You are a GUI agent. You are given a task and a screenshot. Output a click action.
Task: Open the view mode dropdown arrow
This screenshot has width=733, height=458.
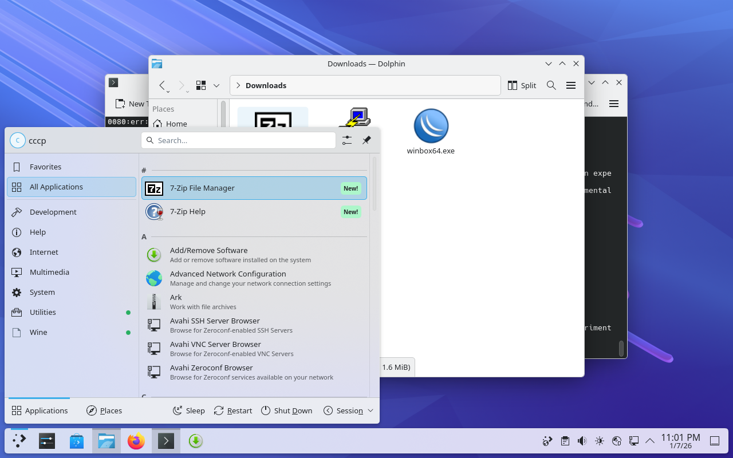point(216,85)
